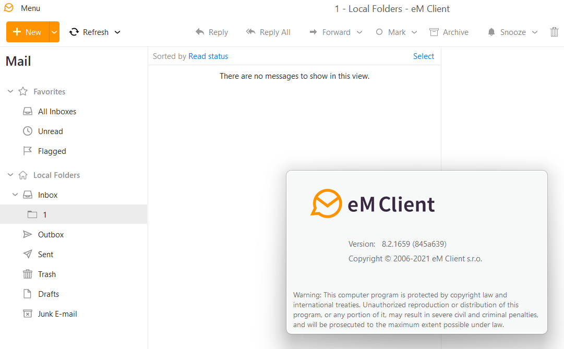Screen dimensions: 564x349
Task: Select the Junk E-mail folder label
Action: pos(57,314)
